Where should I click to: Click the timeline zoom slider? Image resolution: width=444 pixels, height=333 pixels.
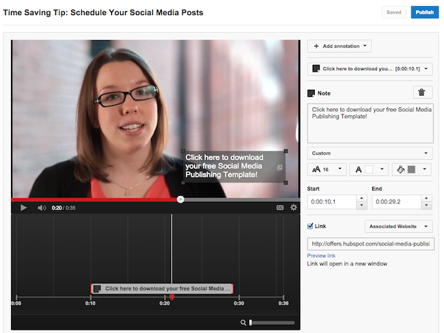tap(273, 323)
